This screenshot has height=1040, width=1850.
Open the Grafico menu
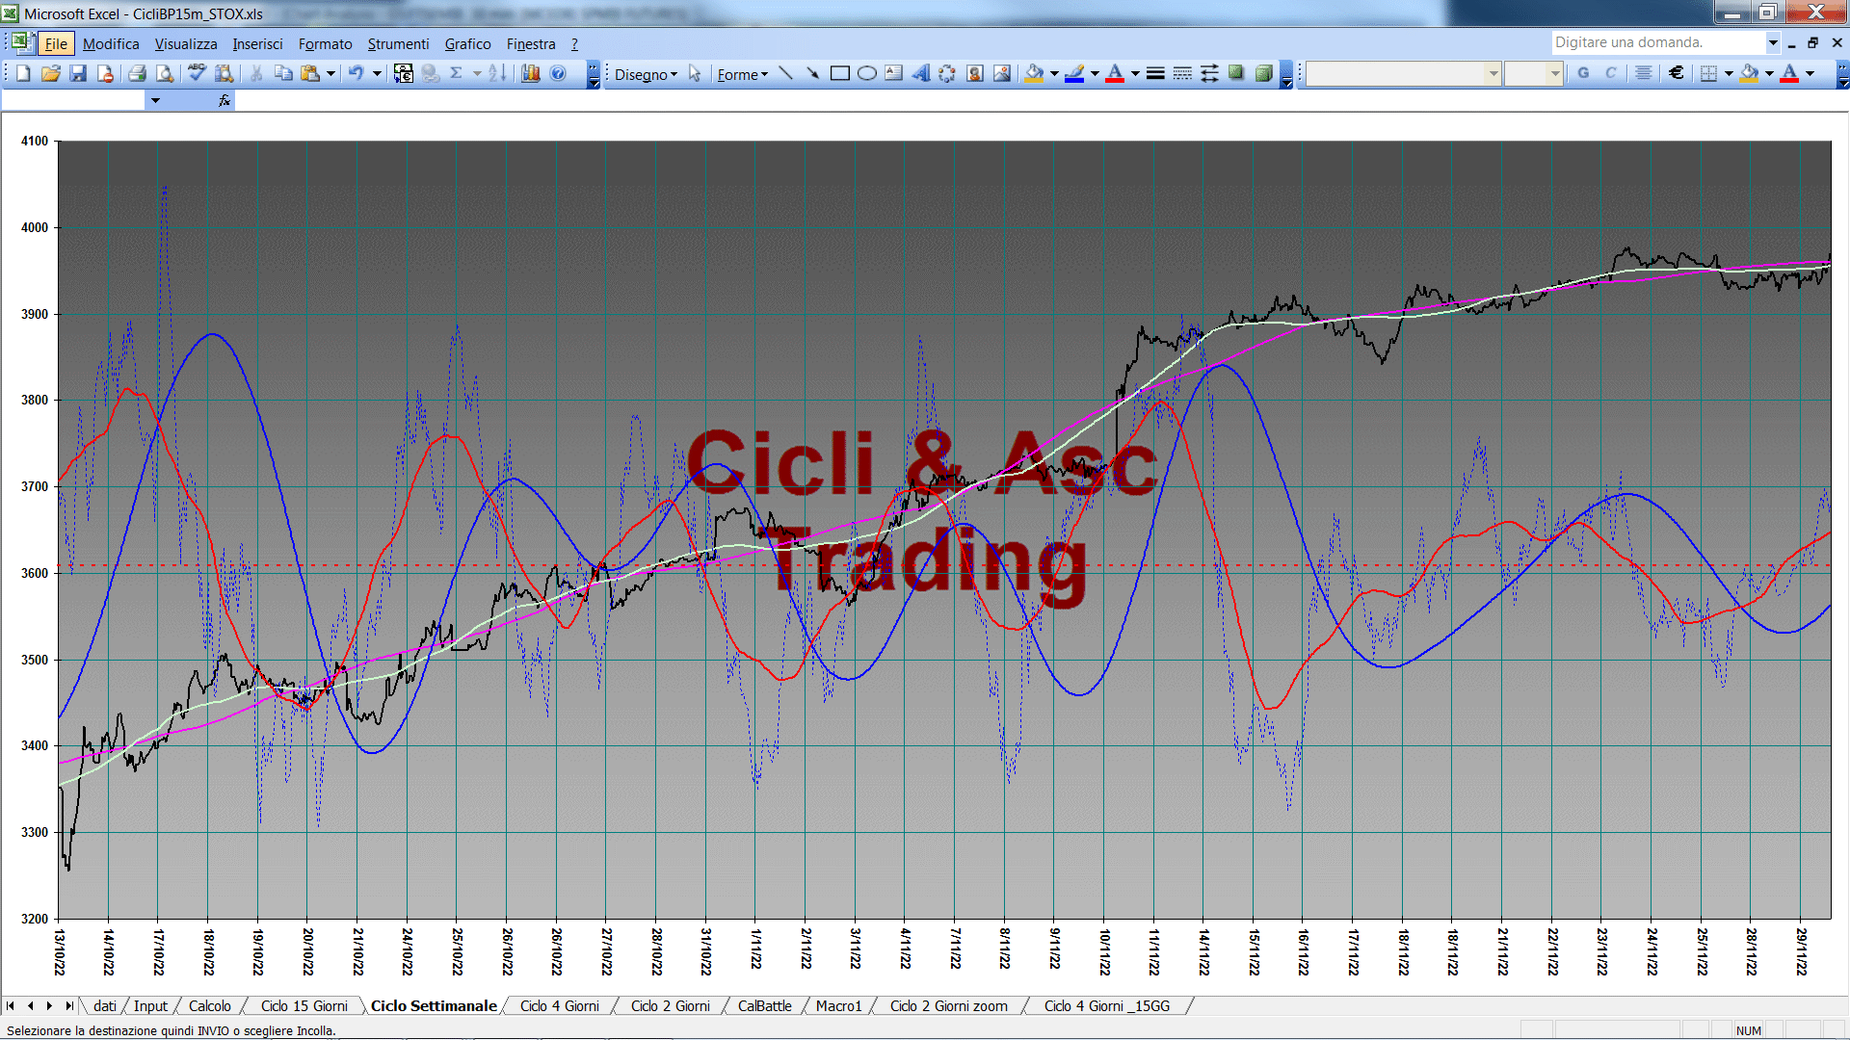(x=467, y=43)
